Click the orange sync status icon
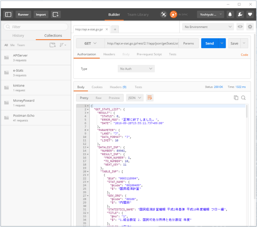Screen dimensions: 257x227 coord(173,14)
